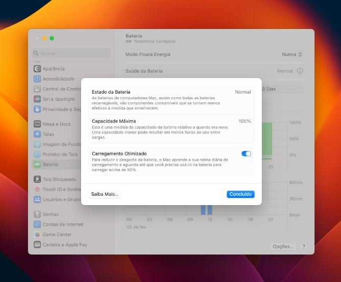Image resolution: width=341 pixels, height=282 pixels.
Task: Click the green Bateria sidebar icon
Action: point(37,164)
